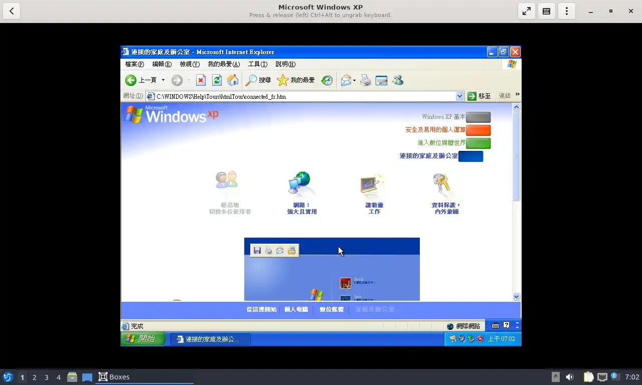Viewport: 642px width, 385px height.
Task: Open the 隨著靈工作 topic link
Action: pos(374,208)
